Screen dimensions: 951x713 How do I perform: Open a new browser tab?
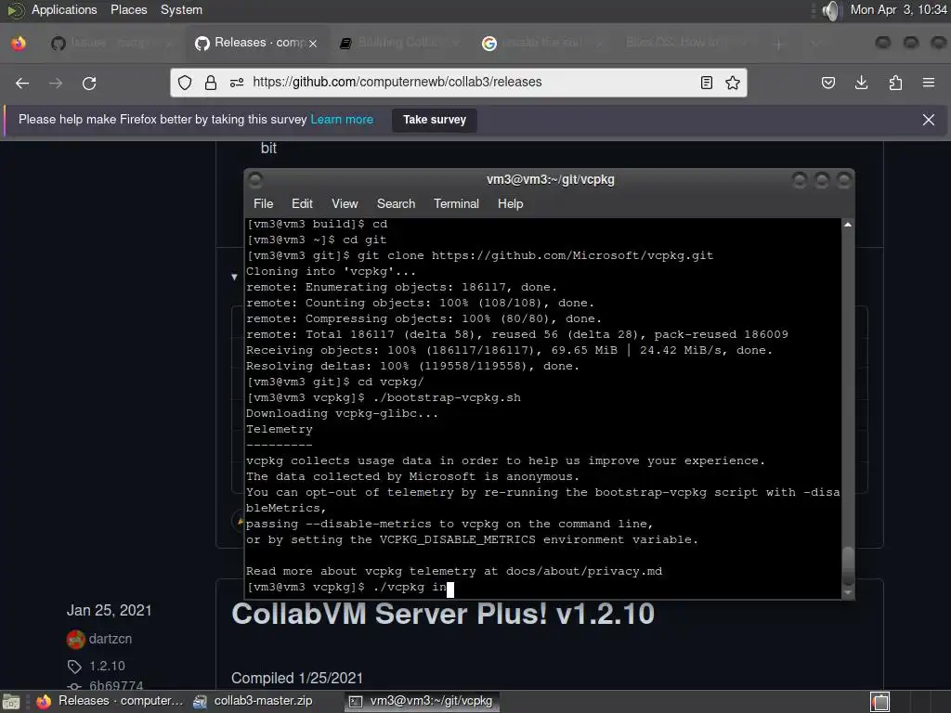coord(779,44)
